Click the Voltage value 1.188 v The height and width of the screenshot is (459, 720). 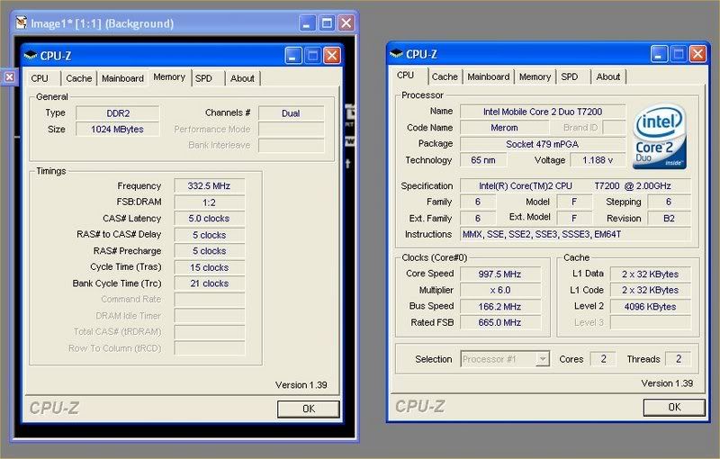point(598,160)
